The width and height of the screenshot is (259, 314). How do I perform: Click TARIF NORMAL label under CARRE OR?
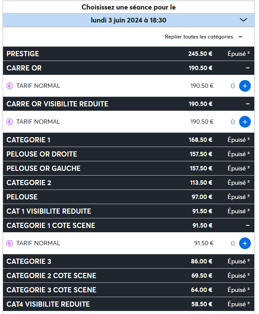point(38,86)
